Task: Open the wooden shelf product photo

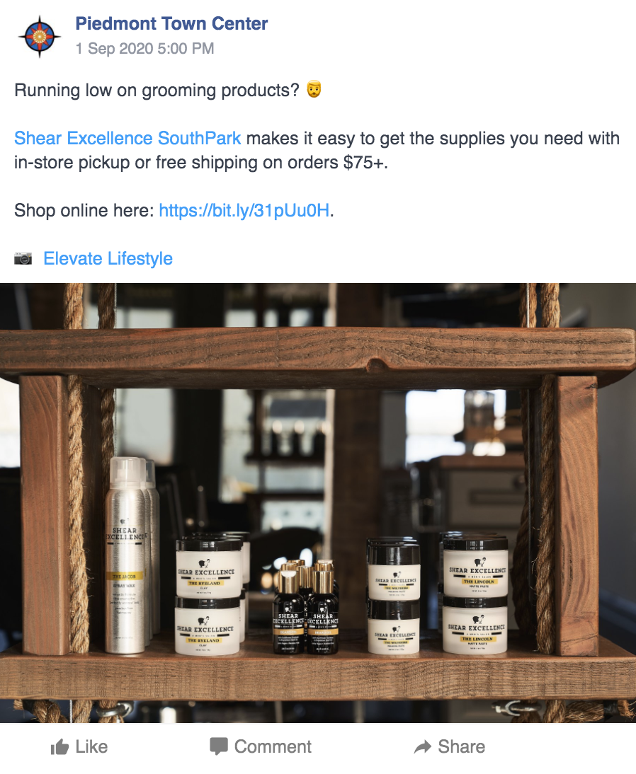Action: tap(318, 502)
